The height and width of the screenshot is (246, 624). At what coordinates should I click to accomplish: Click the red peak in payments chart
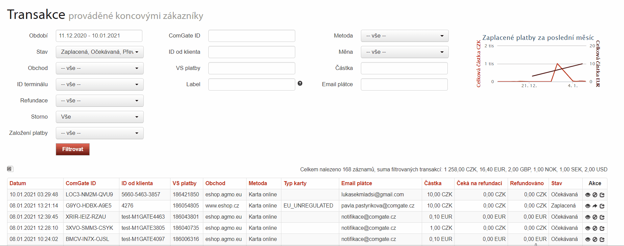tap(557, 64)
